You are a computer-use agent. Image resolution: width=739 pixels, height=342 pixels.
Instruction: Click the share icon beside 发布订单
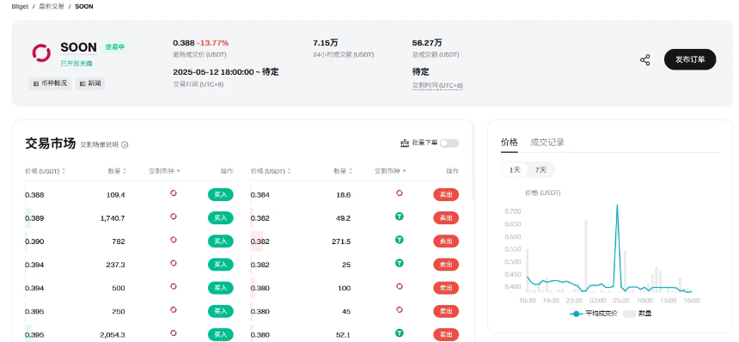[x=644, y=60]
